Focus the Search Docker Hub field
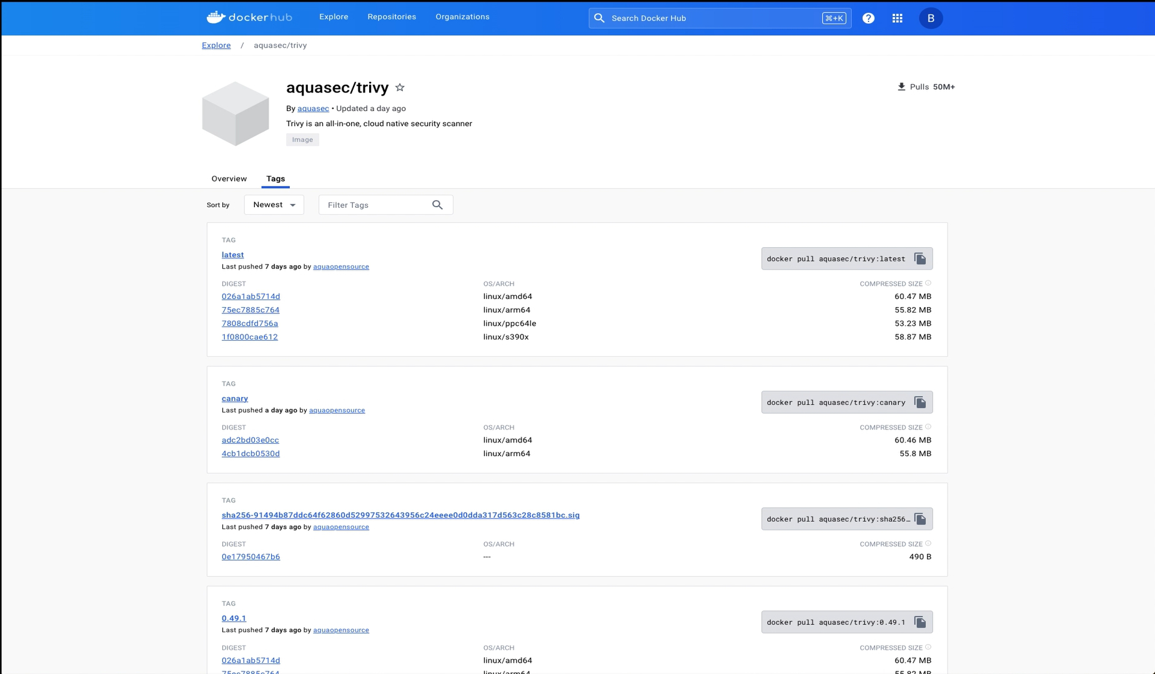The height and width of the screenshot is (674, 1155). (x=720, y=18)
